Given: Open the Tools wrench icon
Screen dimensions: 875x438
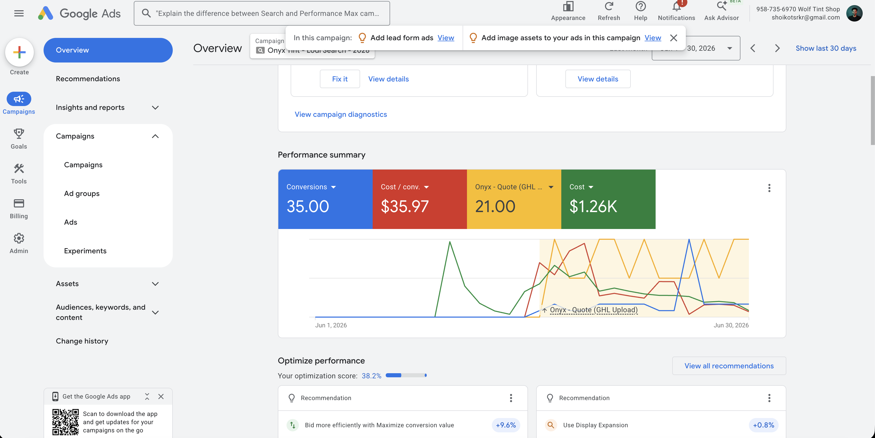Looking at the screenshot, I should click(x=19, y=168).
